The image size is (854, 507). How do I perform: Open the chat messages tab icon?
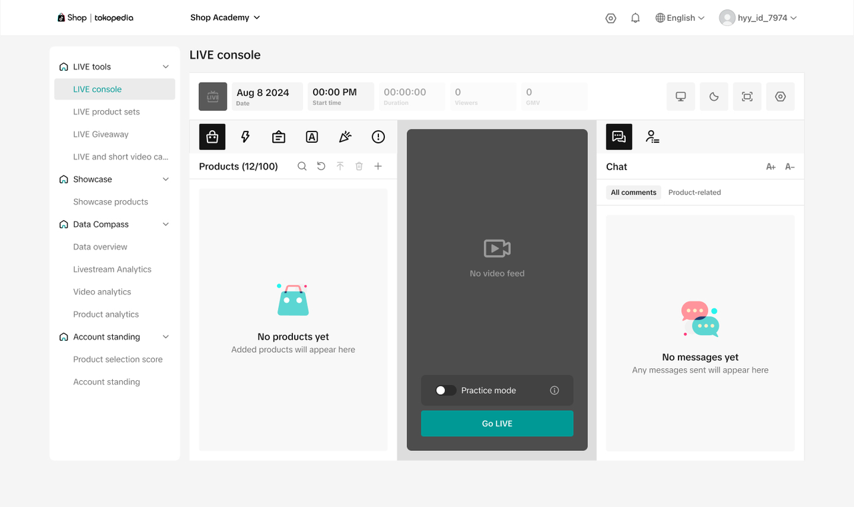[619, 137]
